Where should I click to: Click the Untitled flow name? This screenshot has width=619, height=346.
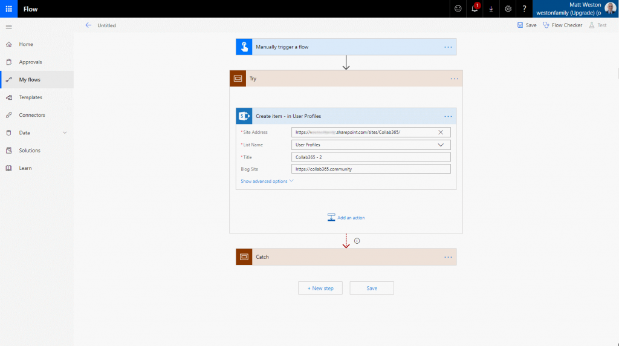pyautogui.click(x=106, y=25)
